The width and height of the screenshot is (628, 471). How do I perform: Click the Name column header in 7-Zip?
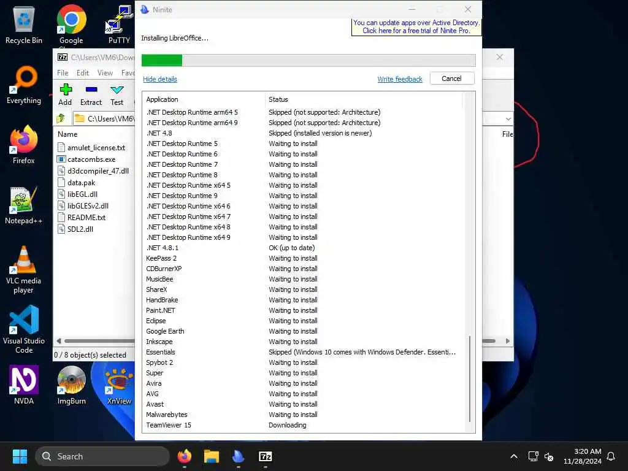pyautogui.click(x=67, y=134)
